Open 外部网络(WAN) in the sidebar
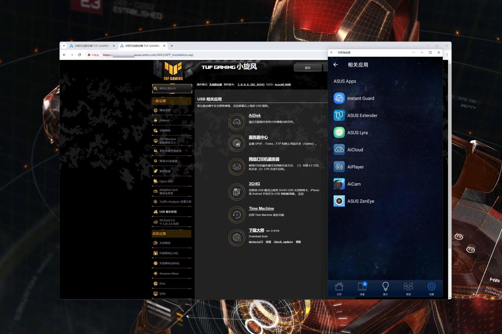502x334 pixels. point(172,263)
